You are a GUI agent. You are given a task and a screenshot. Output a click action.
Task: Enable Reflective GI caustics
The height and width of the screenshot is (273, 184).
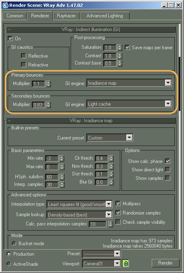tap(23, 56)
